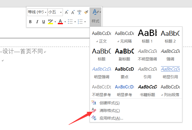The image size is (192, 130).
Task: Choose the 强调 style
Action: pyautogui.click(x=170, y=55)
